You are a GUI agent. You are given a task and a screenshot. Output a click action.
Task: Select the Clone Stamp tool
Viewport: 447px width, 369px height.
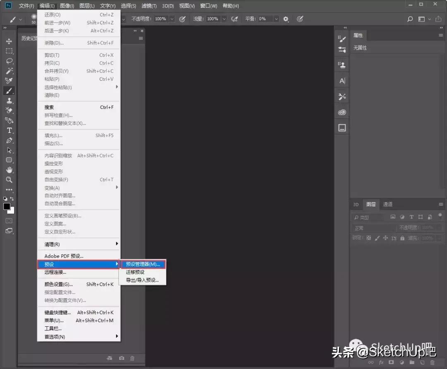pos(9,101)
